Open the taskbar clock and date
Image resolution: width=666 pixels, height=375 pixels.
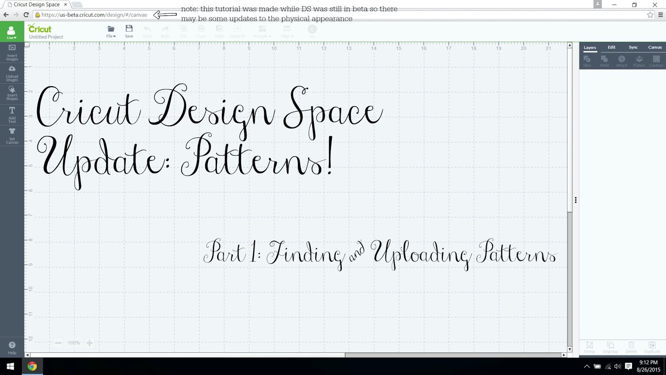point(649,366)
